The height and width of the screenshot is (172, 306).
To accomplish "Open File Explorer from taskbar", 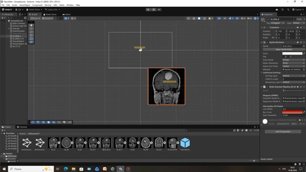I will point(74,169).
